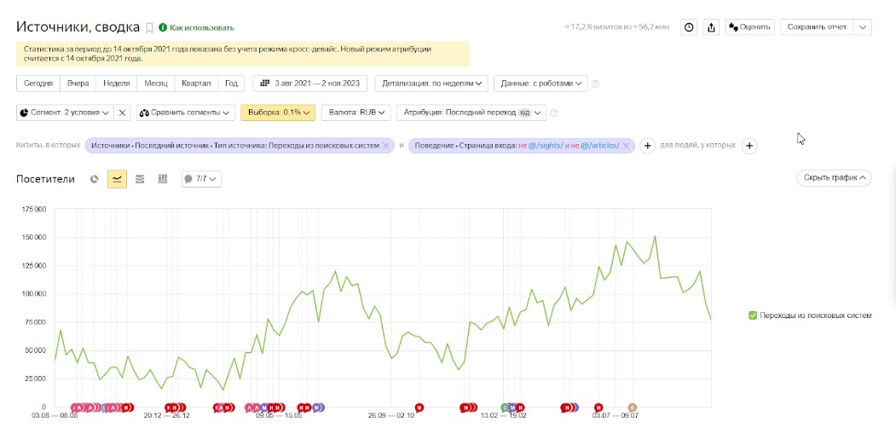Switch to stacked area chart view
The height and width of the screenshot is (445, 896).
(140, 179)
